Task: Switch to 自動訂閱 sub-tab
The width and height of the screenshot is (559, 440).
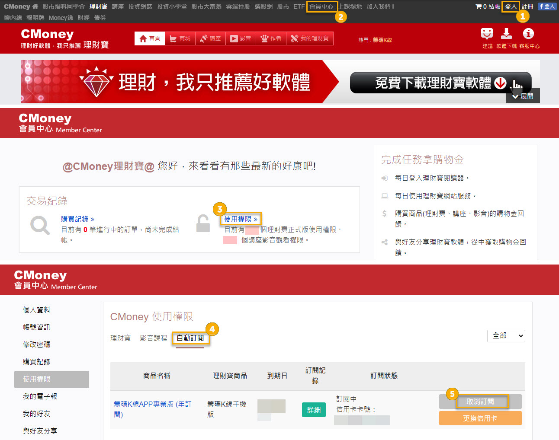Action: pos(190,338)
